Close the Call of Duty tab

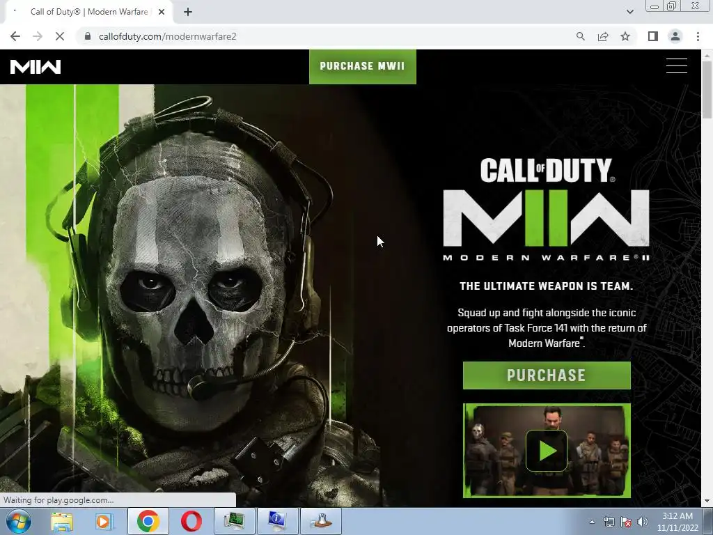[x=162, y=12]
